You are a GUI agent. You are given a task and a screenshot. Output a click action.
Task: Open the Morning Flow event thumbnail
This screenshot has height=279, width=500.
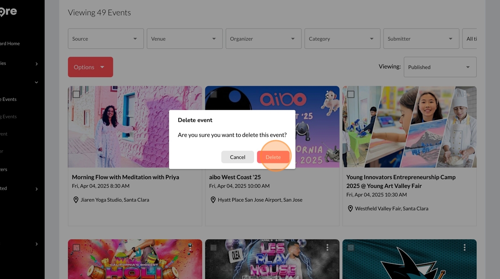135,127
